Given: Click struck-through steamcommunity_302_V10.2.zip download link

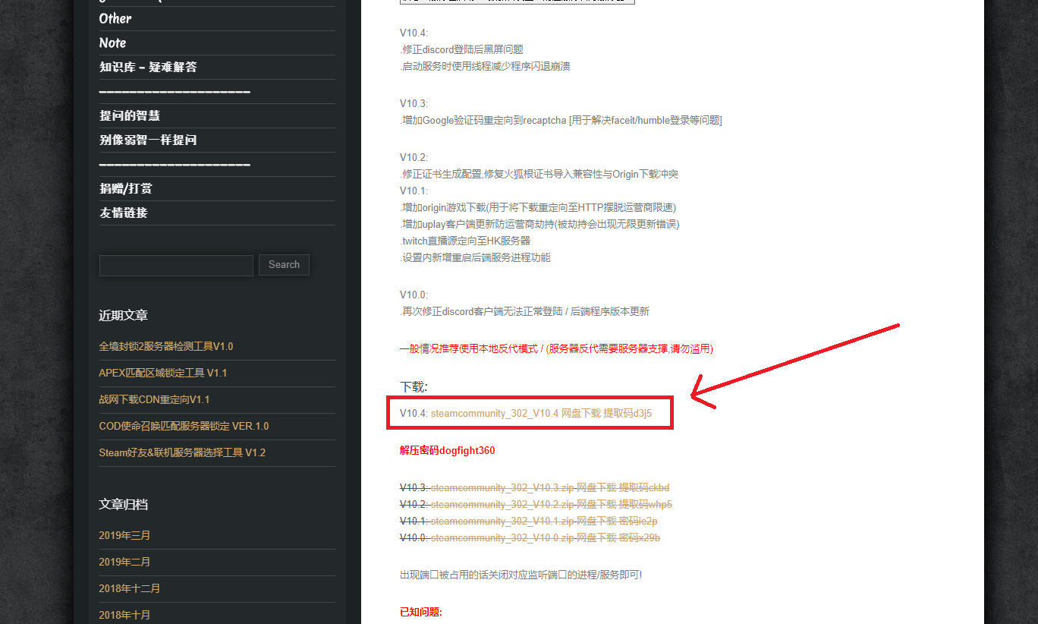Looking at the screenshot, I should pos(551,504).
